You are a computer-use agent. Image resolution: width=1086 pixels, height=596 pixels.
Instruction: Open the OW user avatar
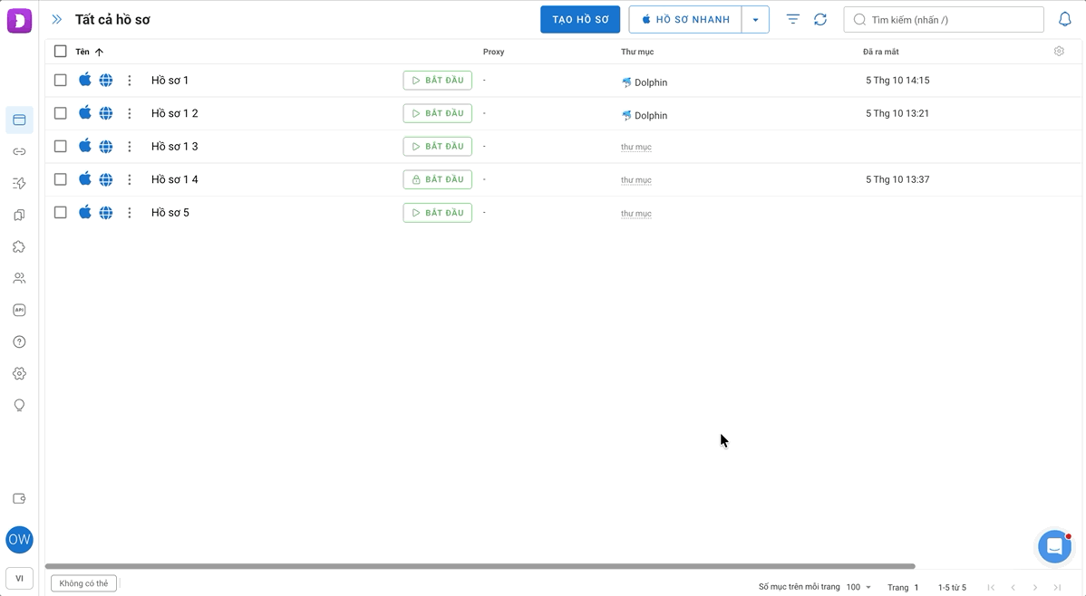[19, 540]
